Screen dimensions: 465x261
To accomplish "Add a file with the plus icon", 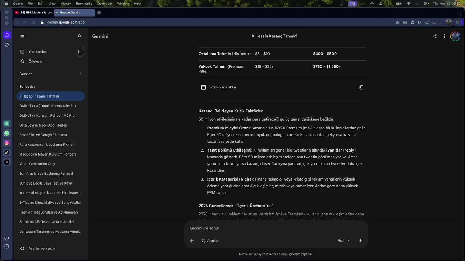I will [x=192, y=241].
